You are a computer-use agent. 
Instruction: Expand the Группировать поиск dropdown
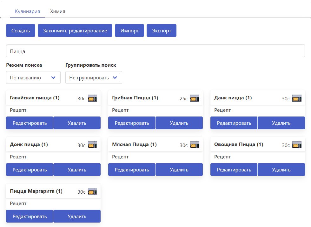pos(94,77)
